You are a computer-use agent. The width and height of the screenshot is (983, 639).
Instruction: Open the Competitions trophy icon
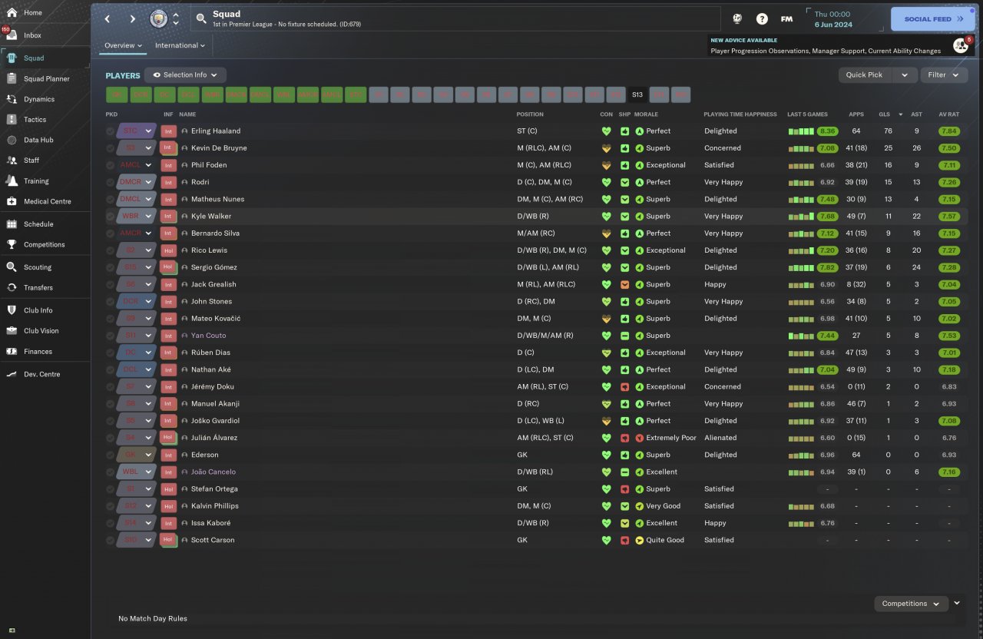pyautogui.click(x=12, y=244)
